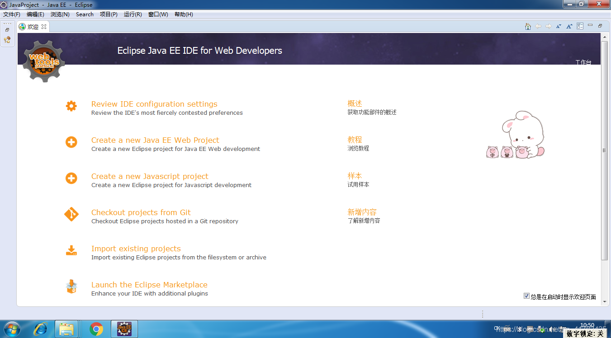The height and width of the screenshot is (338, 611).
Task: Launch Chrome from taskbar
Action: coord(96,329)
